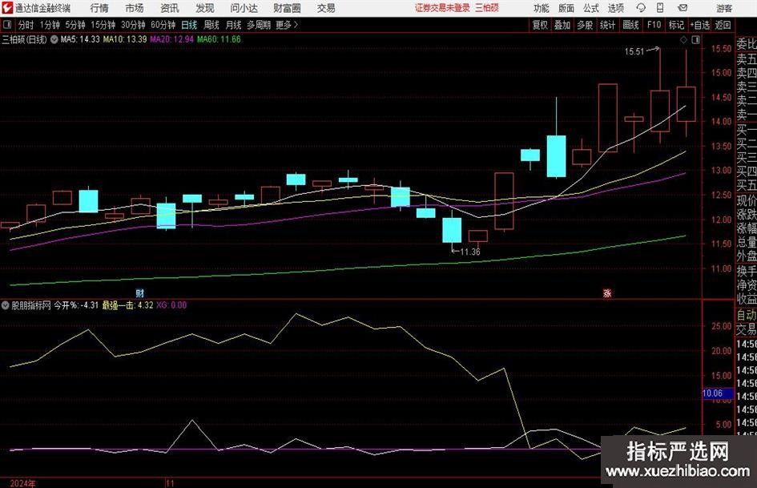The image size is (757, 488).
Task: Click the 统计 statistics toolbar button
Action: point(607,25)
